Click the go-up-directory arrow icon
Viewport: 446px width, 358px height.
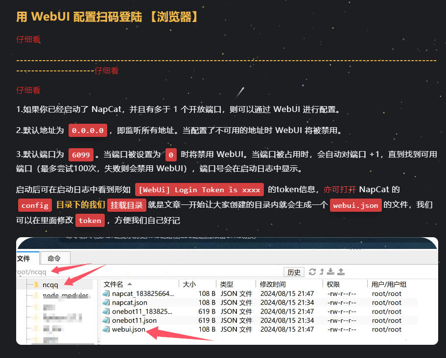coord(322,272)
